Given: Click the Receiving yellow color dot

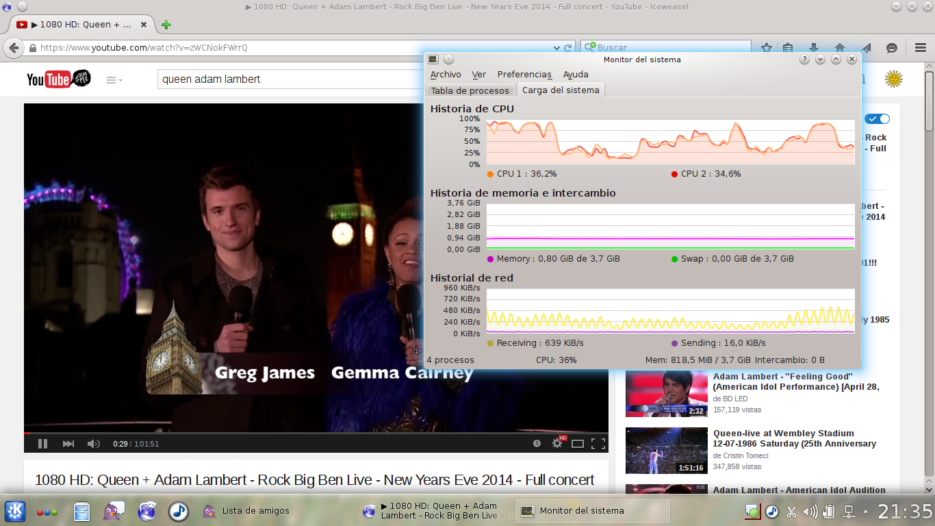Looking at the screenshot, I should (x=490, y=343).
